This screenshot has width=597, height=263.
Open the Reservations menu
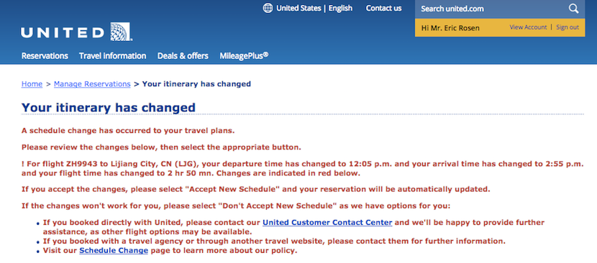[45, 56]
